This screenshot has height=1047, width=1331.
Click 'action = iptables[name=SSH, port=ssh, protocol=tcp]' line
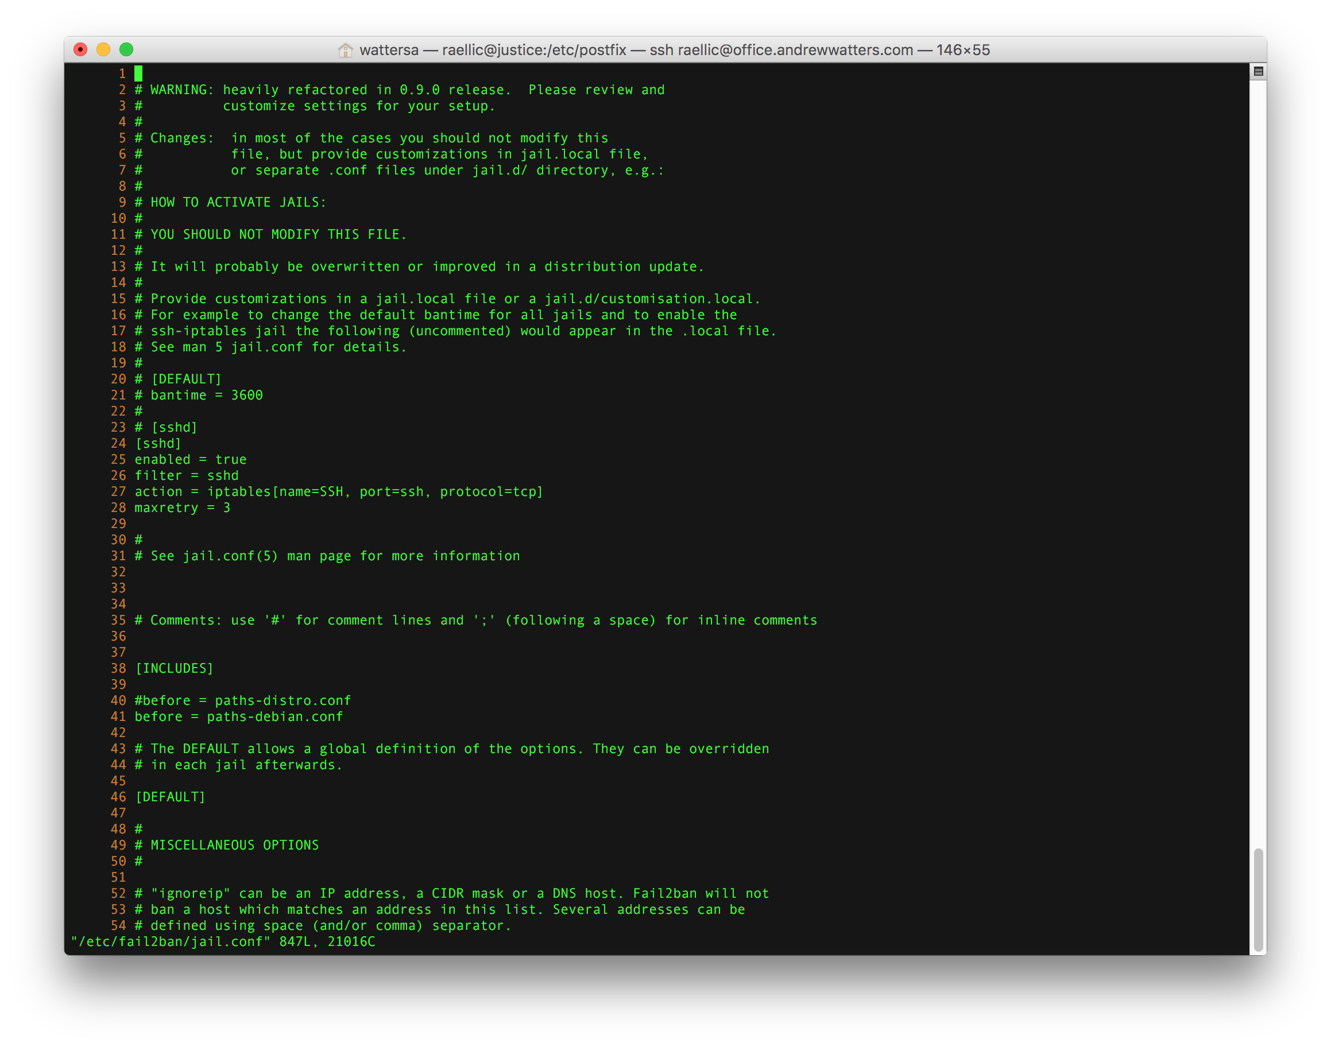point(339,491)
